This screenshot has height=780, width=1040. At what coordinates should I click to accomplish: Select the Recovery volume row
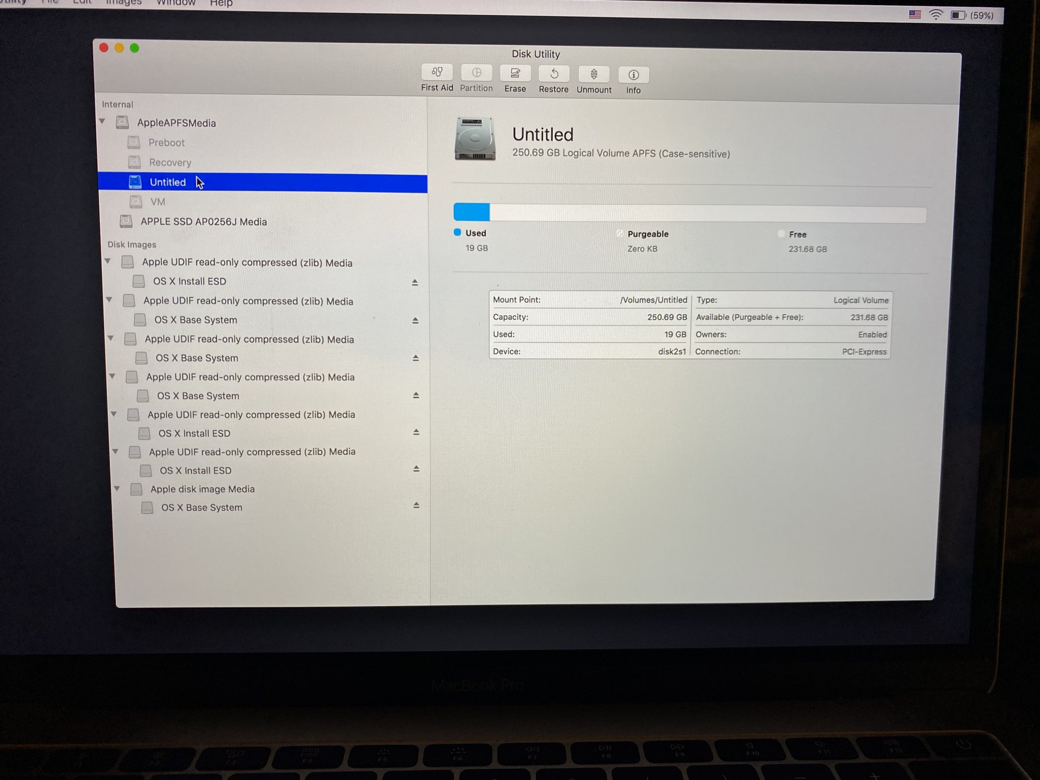click(263, 162)
